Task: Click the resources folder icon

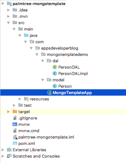Action: point(26,99)
